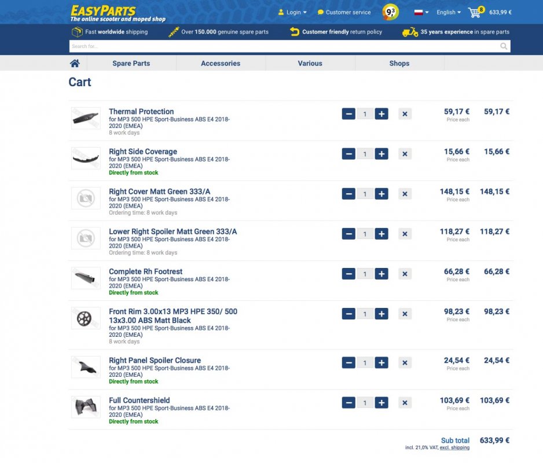Open the Various menu
Image resolution: width=543 pixels, height=463 pixels.
point(310,63)
